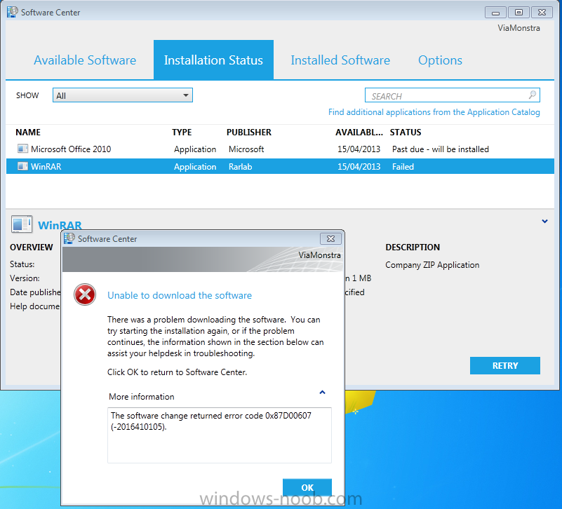Image resolution: width=562 pixels, height=509 pixels.
Task: Close the Software Center main window
Action: 542,12
